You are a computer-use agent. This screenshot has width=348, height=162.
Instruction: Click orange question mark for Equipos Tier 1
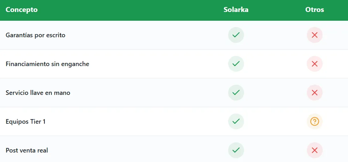click(x=315, y=122)
